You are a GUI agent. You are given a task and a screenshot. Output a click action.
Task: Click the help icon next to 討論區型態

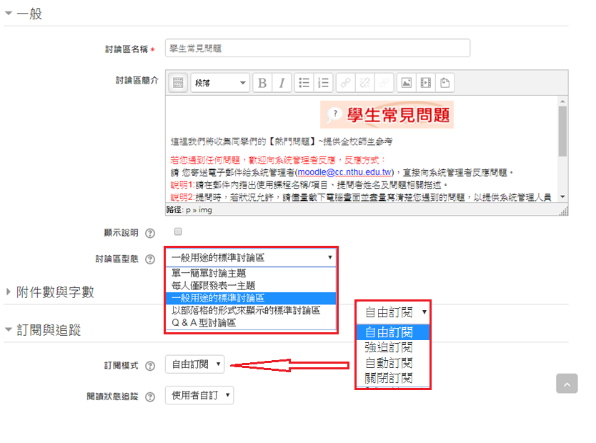click(x=149, y=257)
